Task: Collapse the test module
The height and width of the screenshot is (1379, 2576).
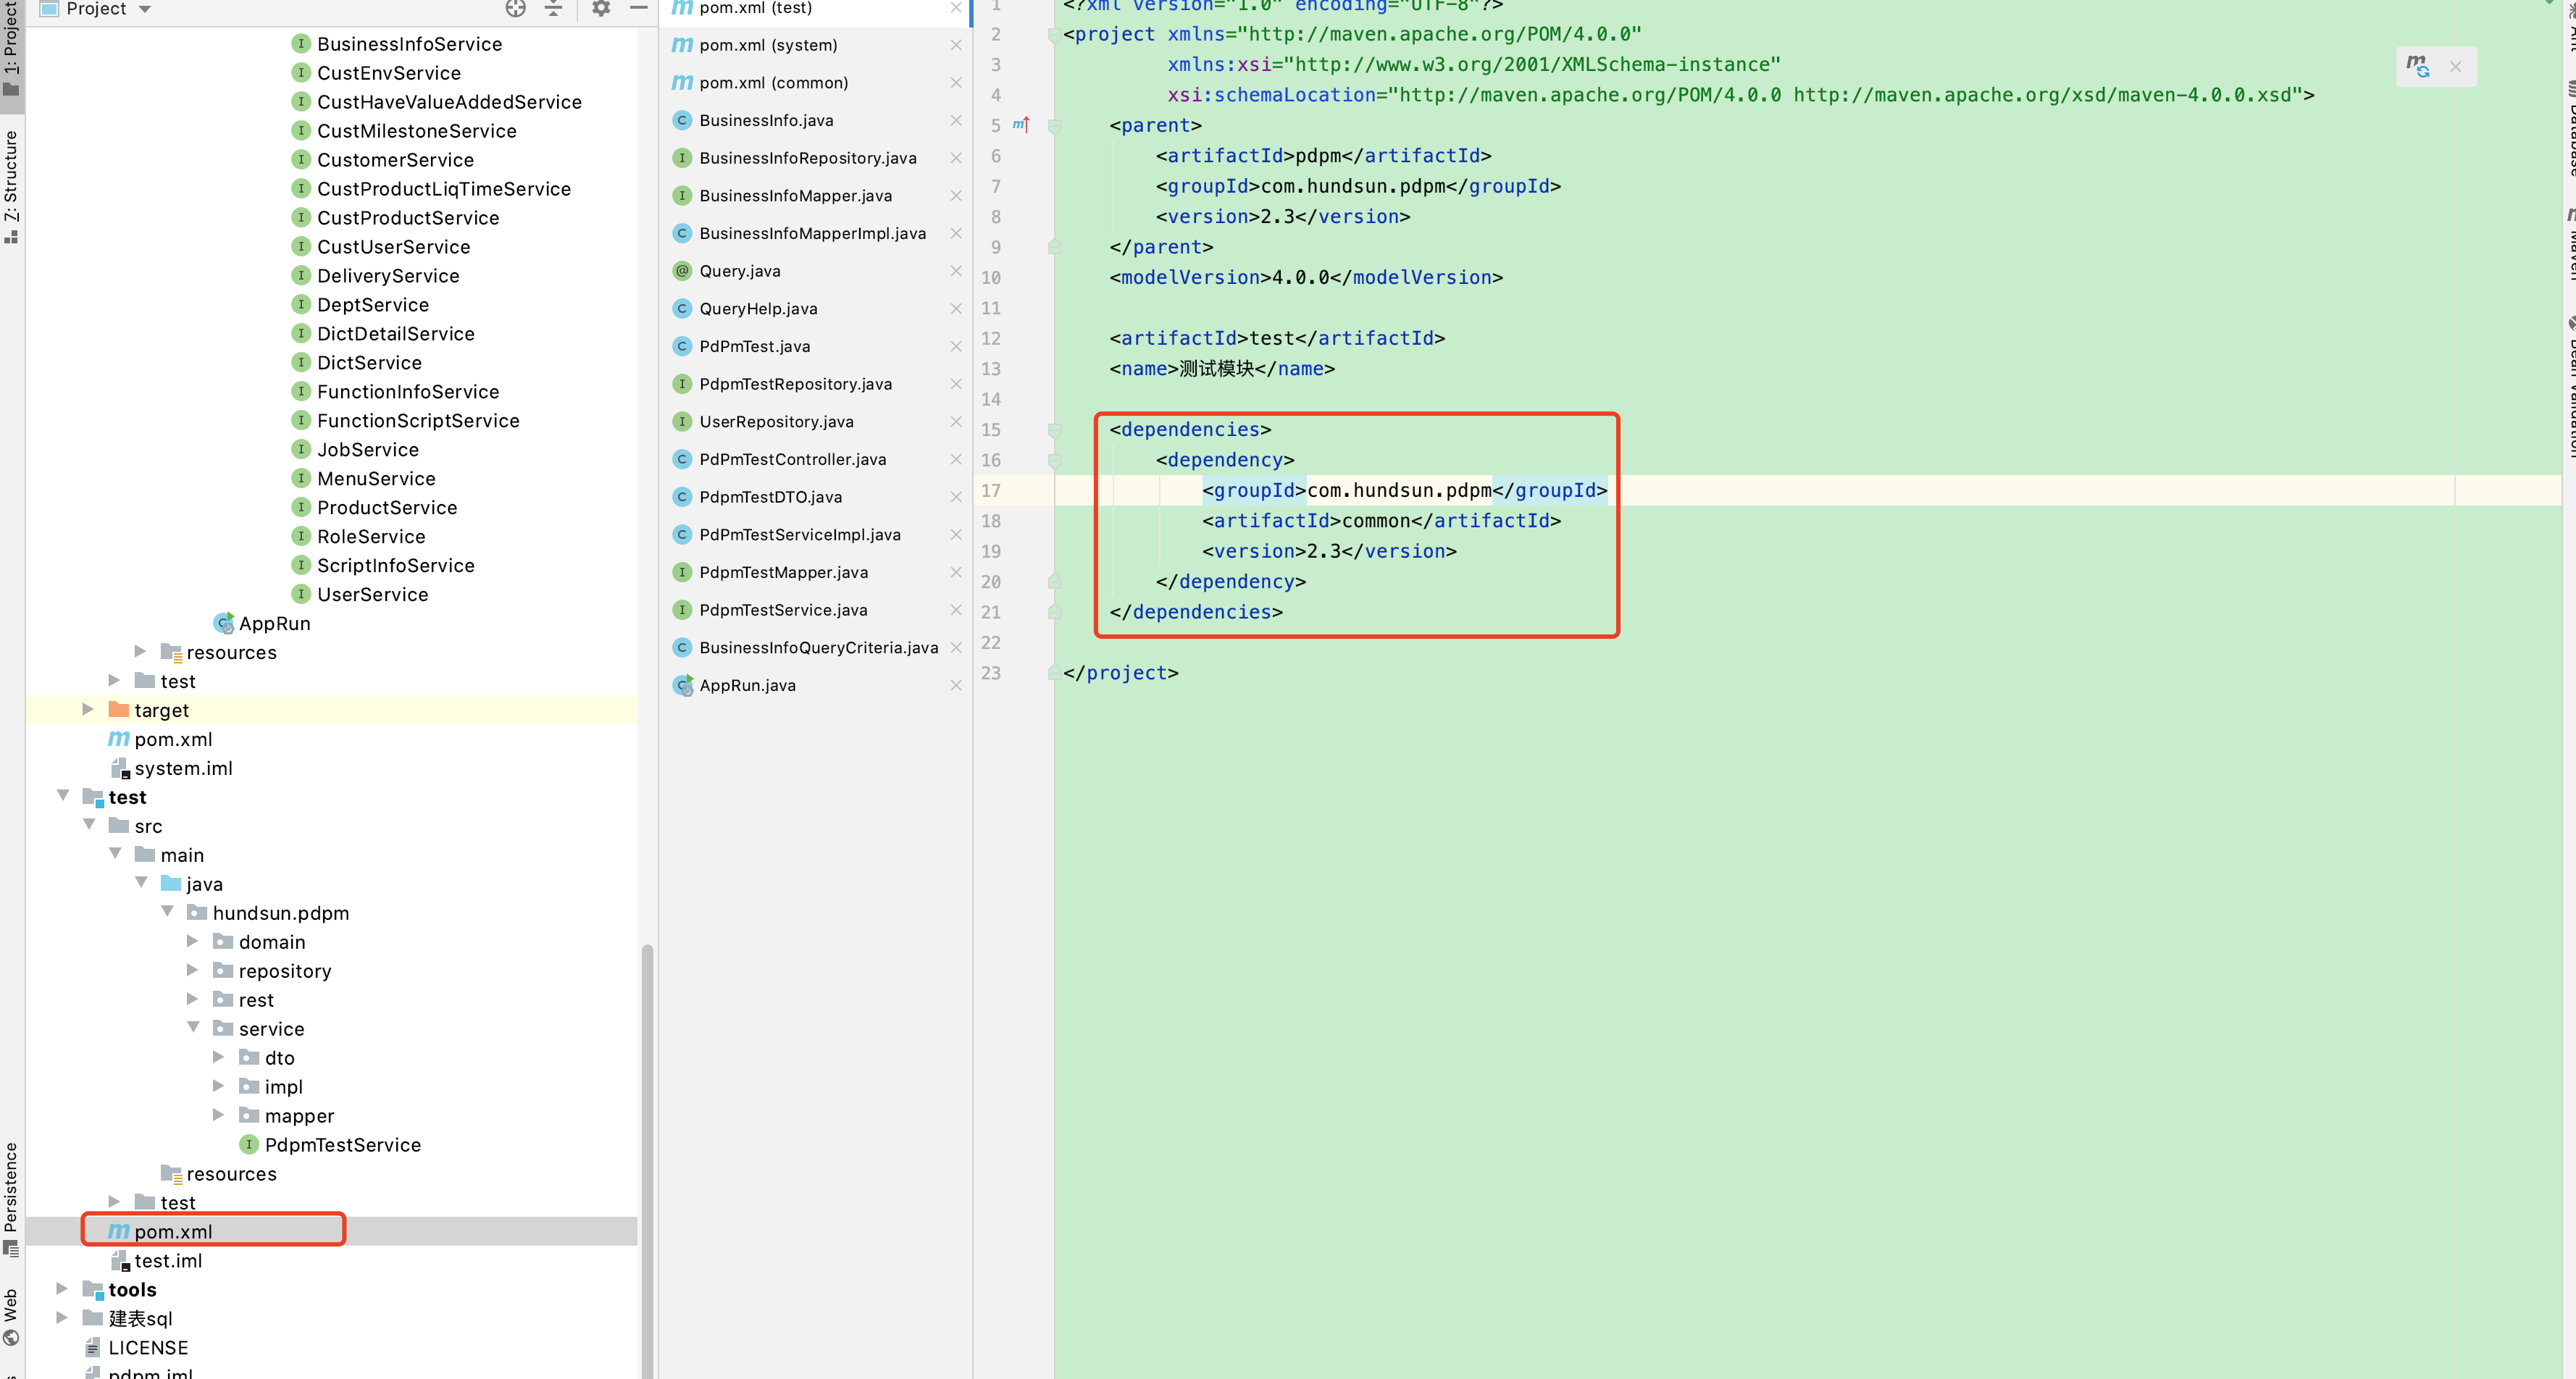Action: 63,795
